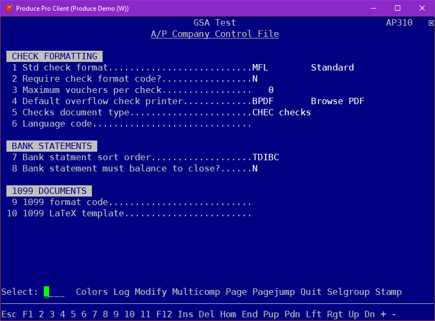Viewport: 435px width, 321px height.
Task: Choose the Stamp command
Action: (389, 292)
